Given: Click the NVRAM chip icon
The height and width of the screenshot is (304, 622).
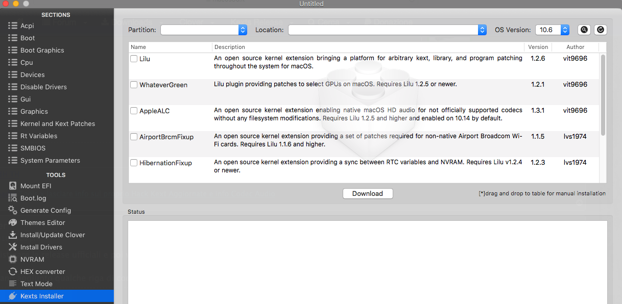Looking at the screenshot, I should pos(13,259).
